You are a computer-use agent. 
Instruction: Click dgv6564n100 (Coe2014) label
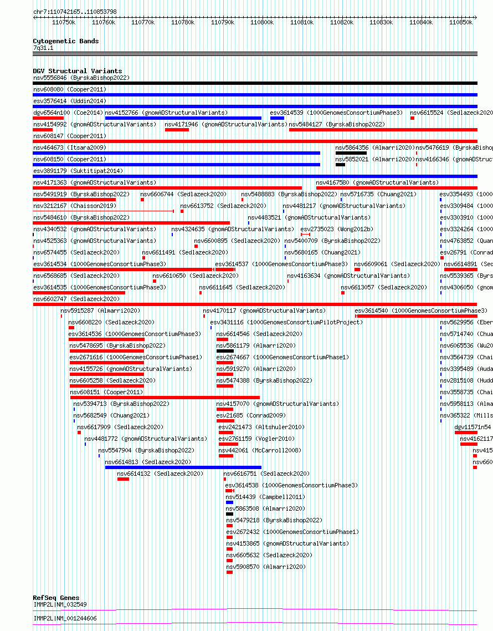(x=68, y=113)
